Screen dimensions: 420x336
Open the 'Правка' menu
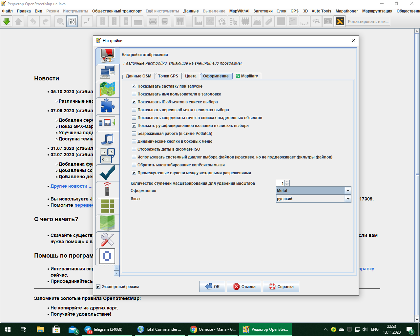click(x=24, y=11)
